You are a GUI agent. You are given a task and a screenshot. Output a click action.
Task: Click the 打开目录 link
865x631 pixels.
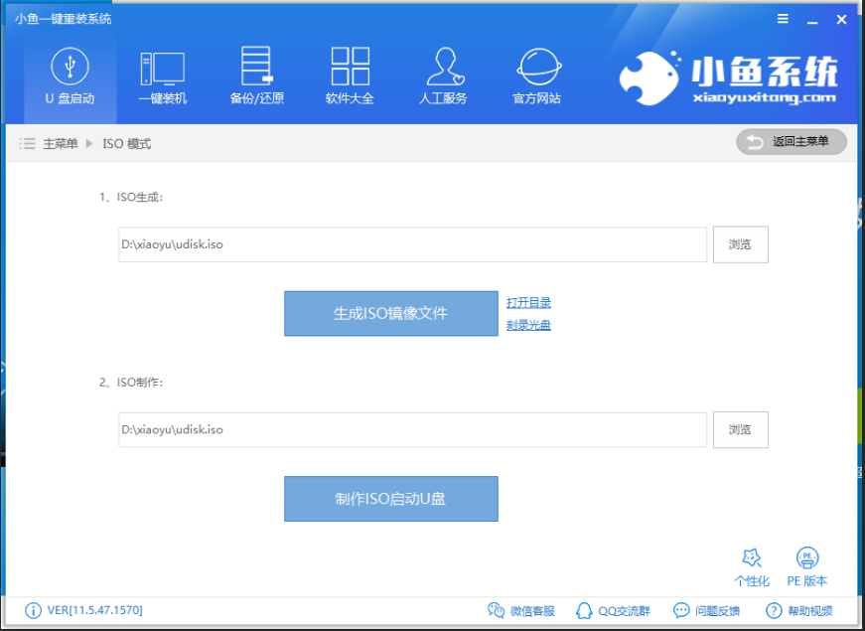(x=528, y=302)
